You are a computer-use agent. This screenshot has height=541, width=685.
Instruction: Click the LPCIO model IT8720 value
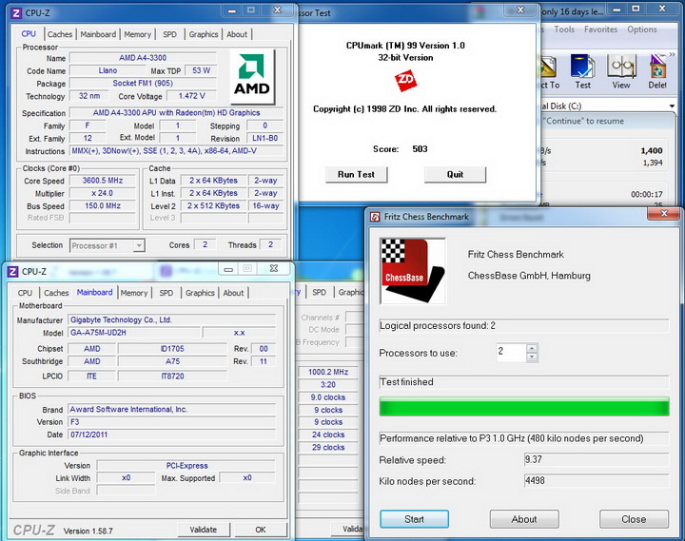coord(172,377)
